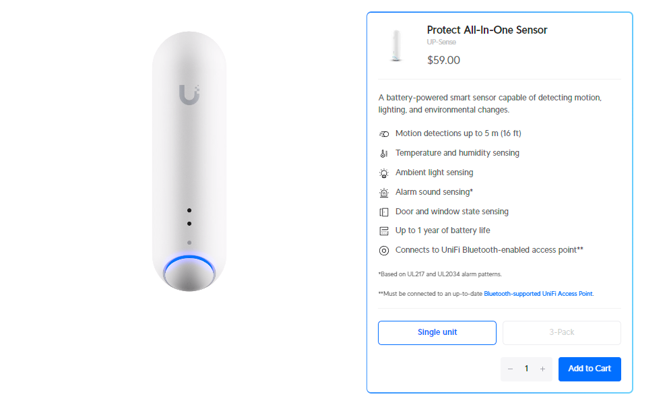Click the large sensor product image
Image resolution: width=667 pixels, height=405 pixels.
point(189,162)
